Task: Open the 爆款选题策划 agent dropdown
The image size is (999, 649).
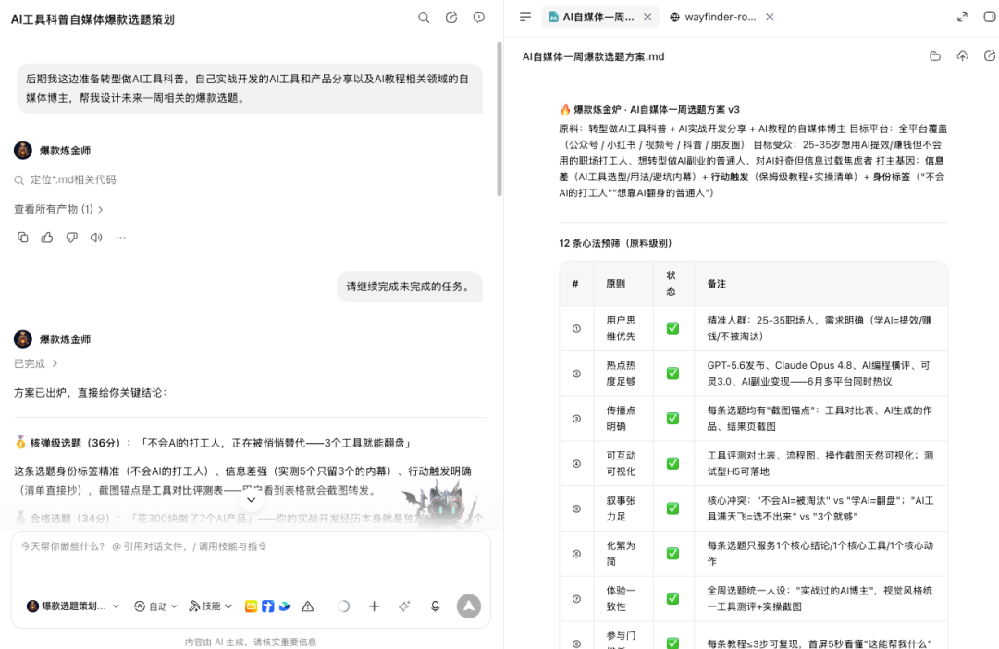Action: pyautogui.click(x=73, y=606)
